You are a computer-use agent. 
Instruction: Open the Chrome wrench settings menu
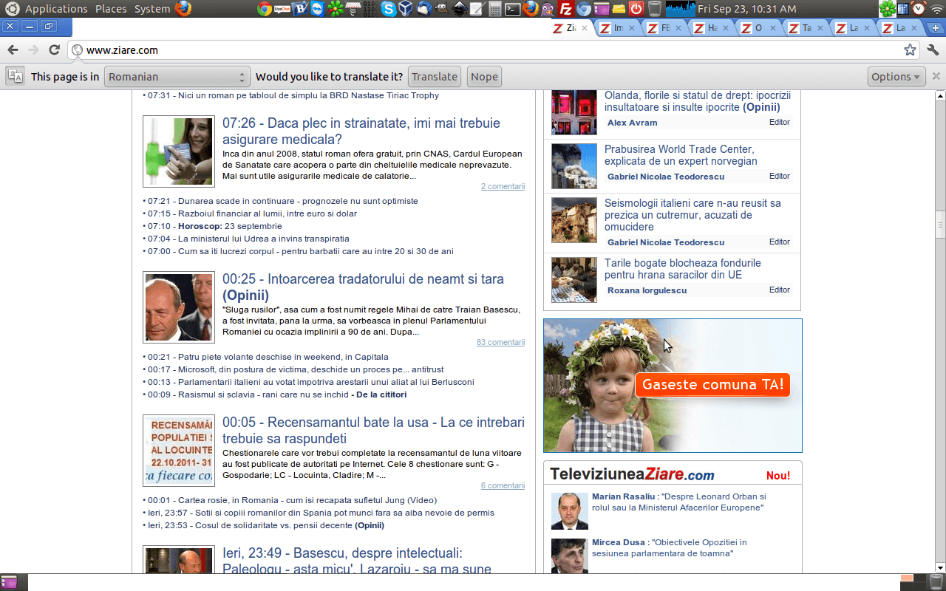[x=933, y=50]
